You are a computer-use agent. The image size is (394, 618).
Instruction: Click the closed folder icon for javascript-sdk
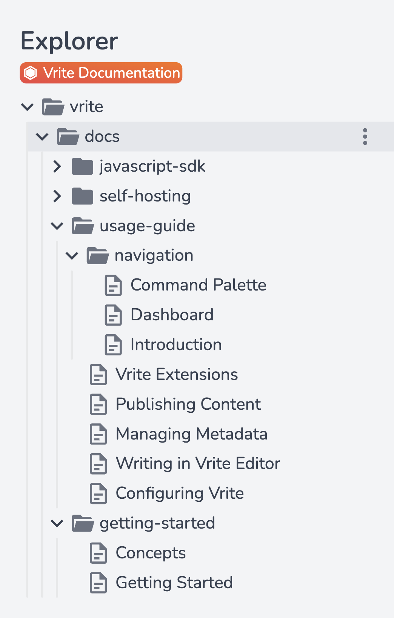click(82, 166)
